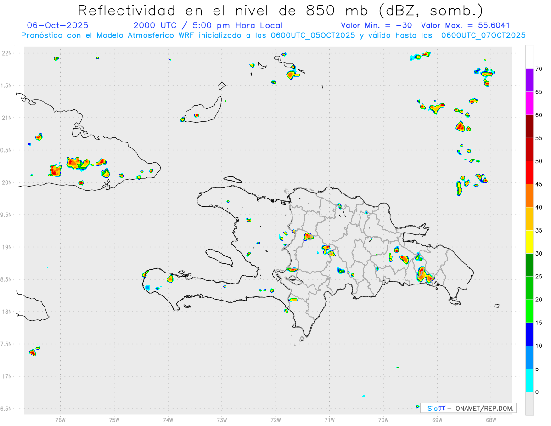551x426 pixels.
Task: Click the magenta 60–65 dBZ colorbar segment
Action: click(x=529, y=103)
